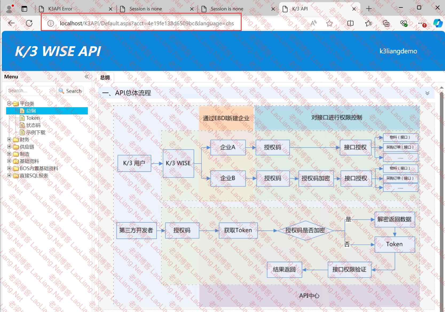Click the 授权码加密 flowchart box

pyautogui.click(x=316, y=178)
